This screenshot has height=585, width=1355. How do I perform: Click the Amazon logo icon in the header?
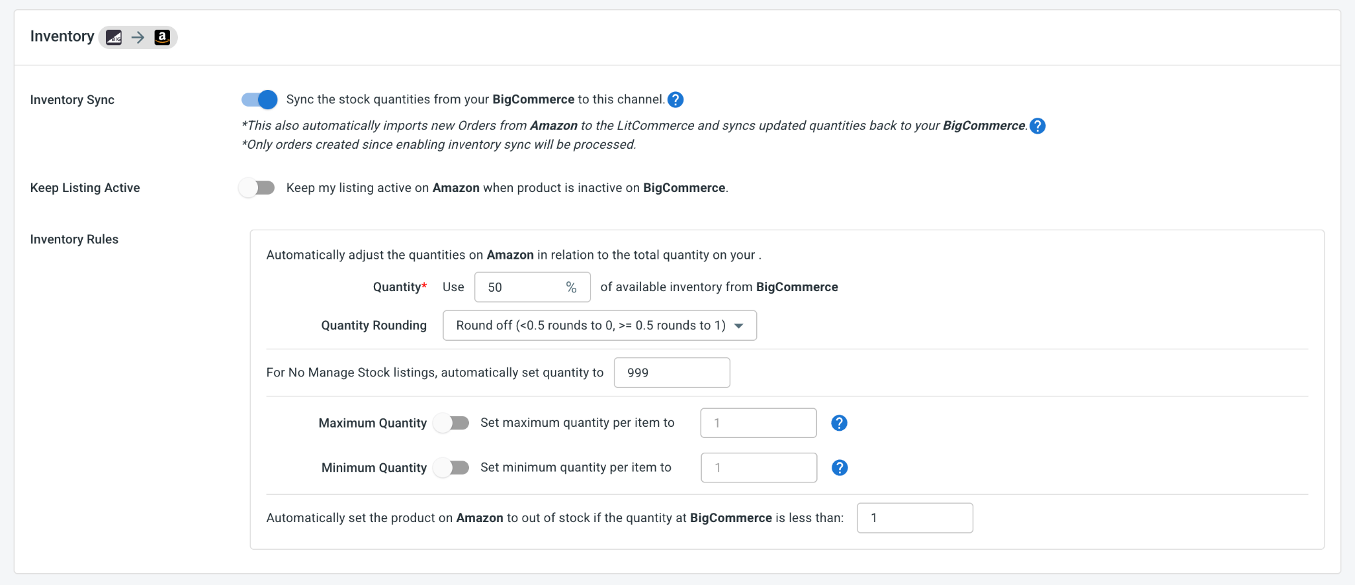point(162,37)
